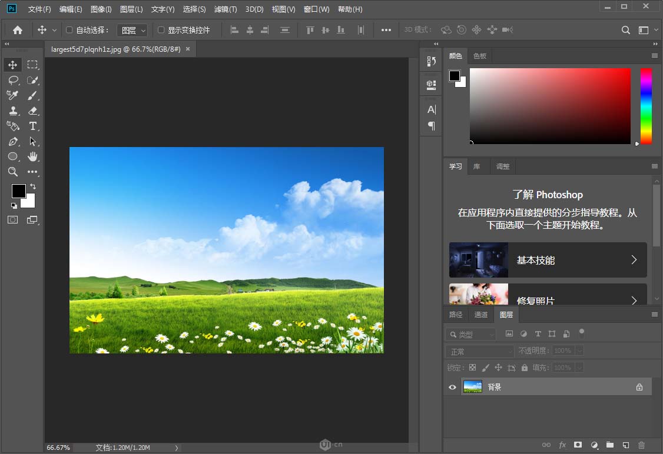Open the 文件(F) menu

(x=39, y=9)
